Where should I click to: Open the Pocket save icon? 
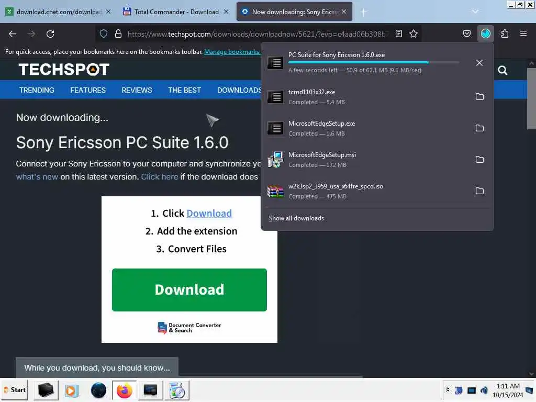(x=466, y=33)
